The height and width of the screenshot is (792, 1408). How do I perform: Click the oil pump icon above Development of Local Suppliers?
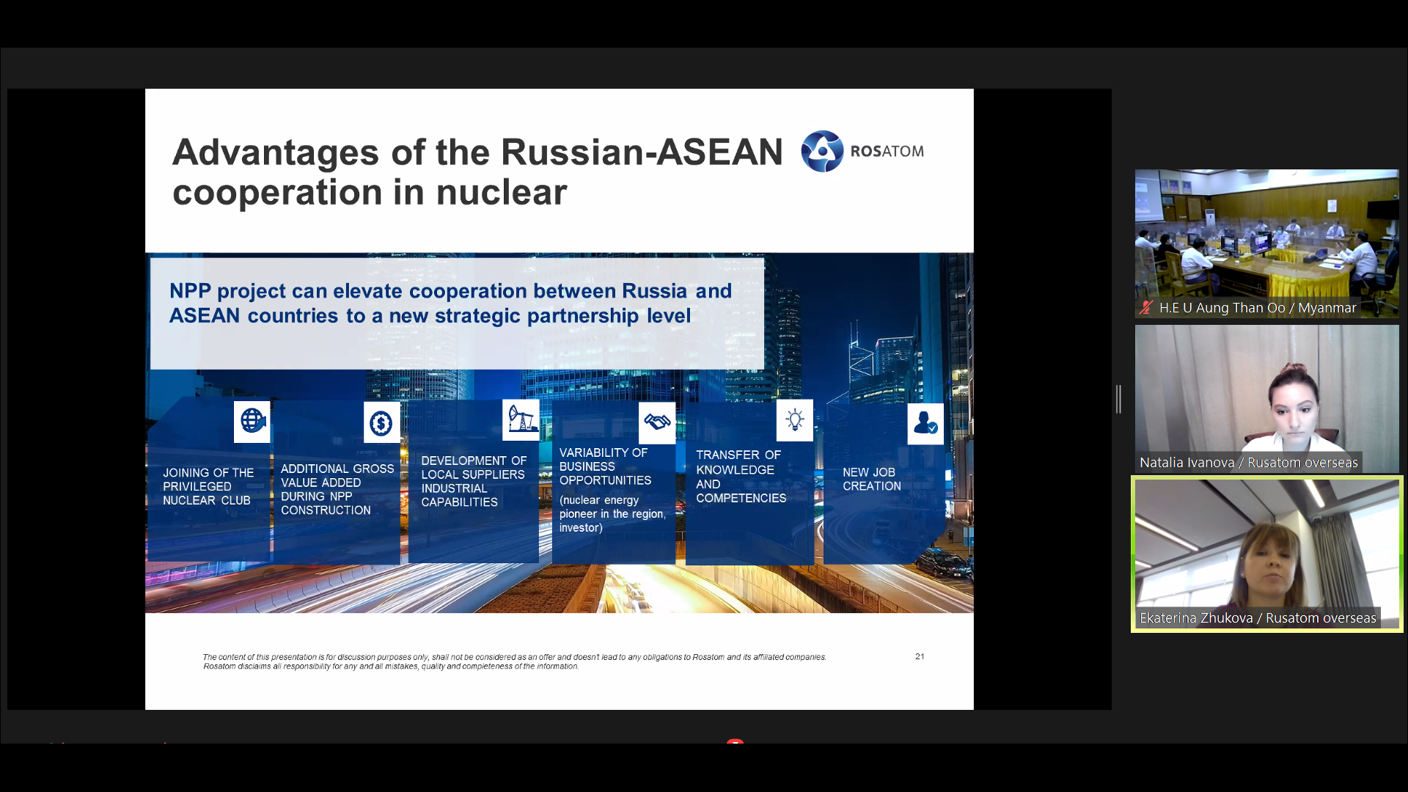521,420
